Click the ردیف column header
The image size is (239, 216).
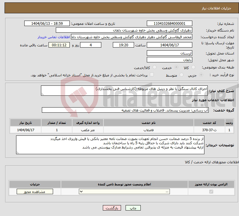229,123
